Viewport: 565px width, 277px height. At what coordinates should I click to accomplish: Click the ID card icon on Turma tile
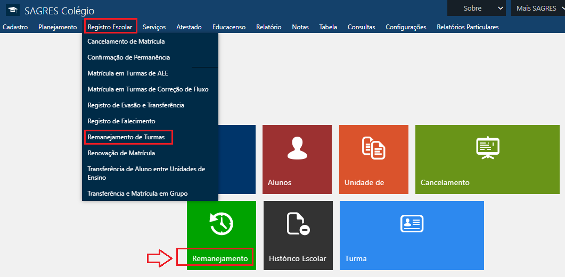(x=411, y=224)
